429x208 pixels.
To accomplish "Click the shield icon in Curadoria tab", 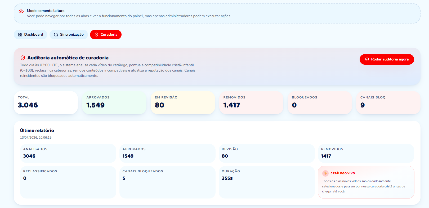I will [96, 35].
